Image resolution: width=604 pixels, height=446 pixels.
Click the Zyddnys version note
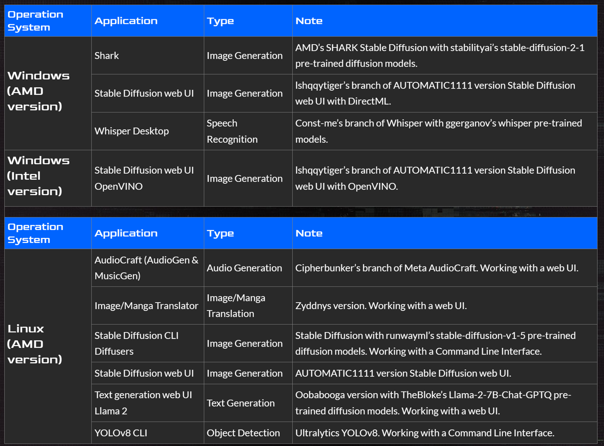point(445,305)
